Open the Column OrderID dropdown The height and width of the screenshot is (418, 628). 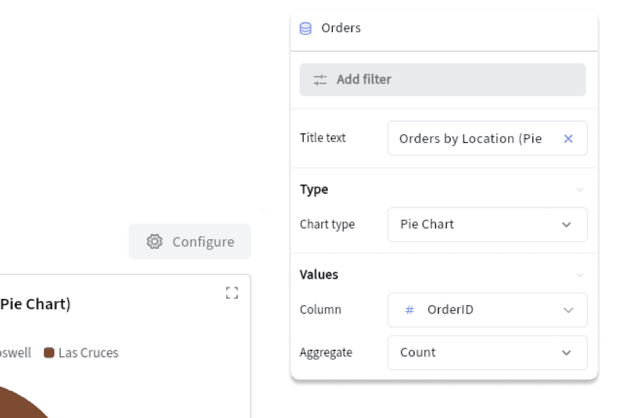click(x=488, y=310)
